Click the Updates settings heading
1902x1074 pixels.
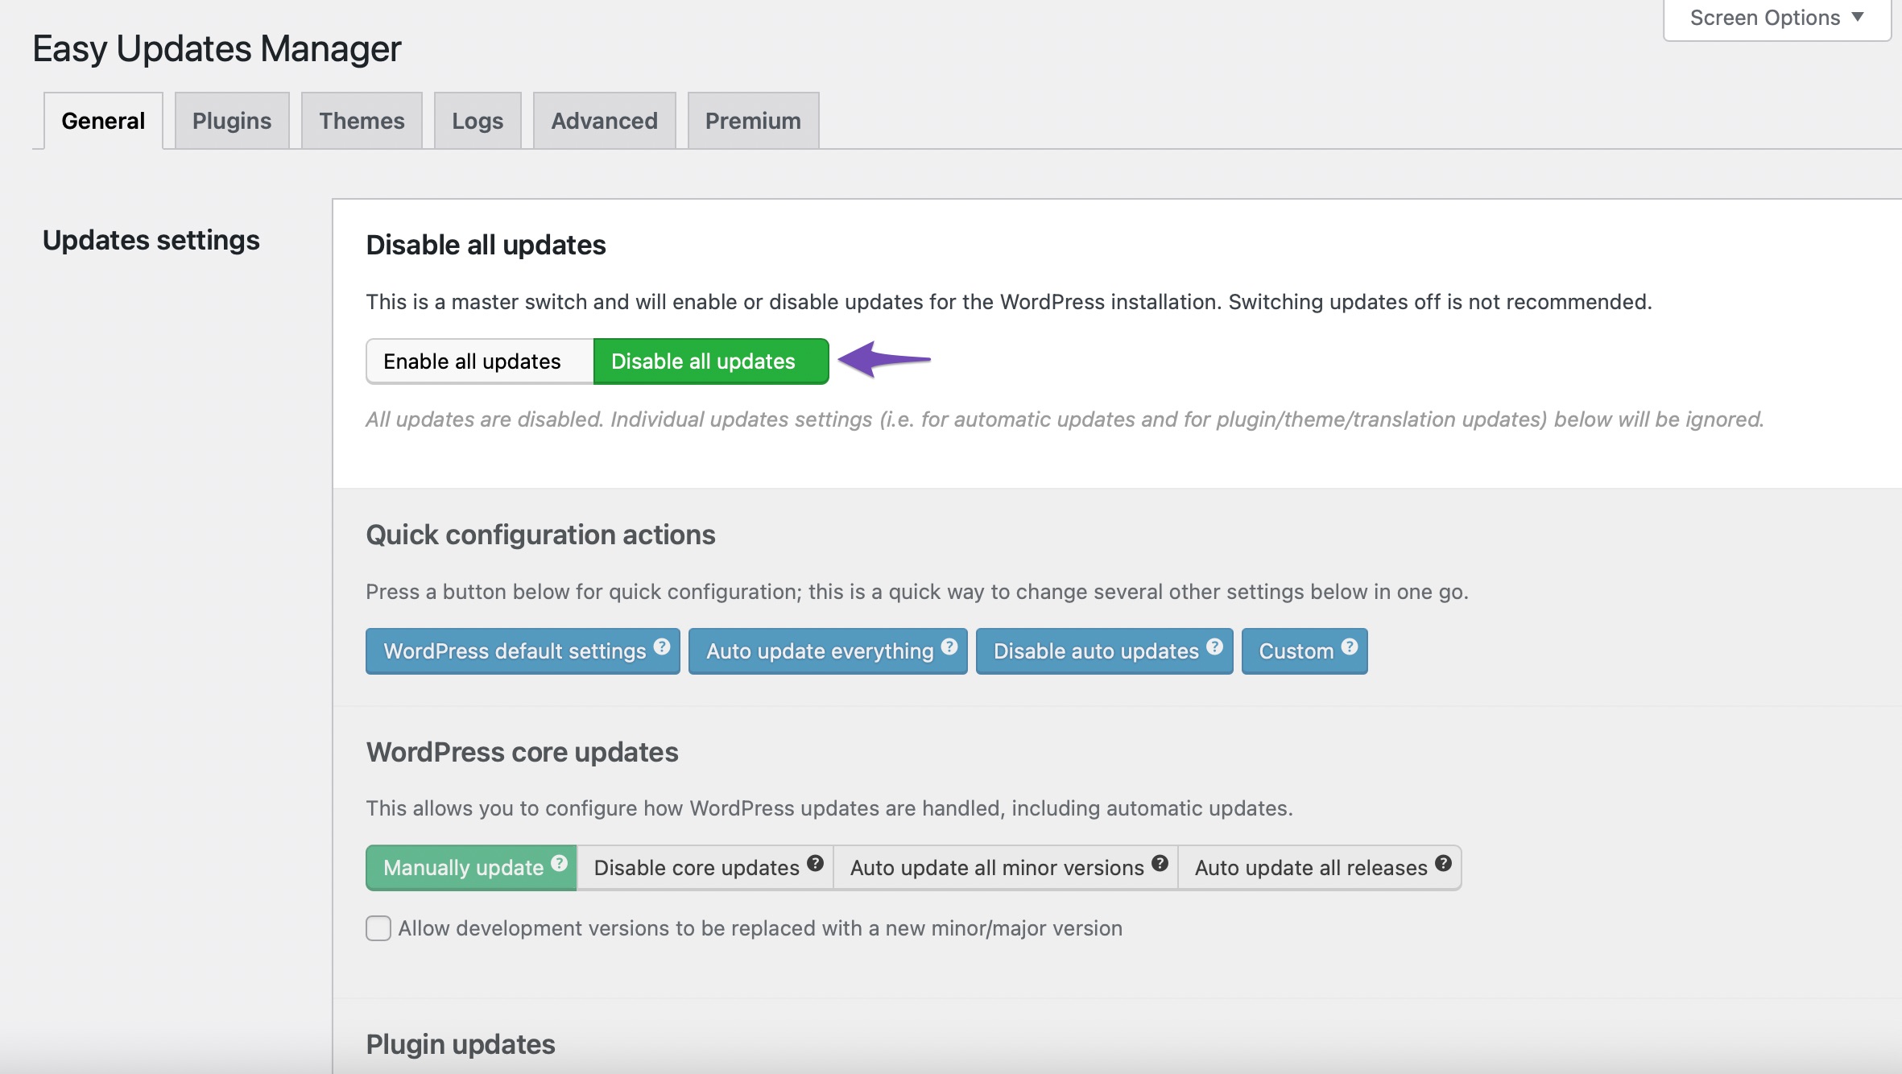pyautogui.click(x=151, y=240)
